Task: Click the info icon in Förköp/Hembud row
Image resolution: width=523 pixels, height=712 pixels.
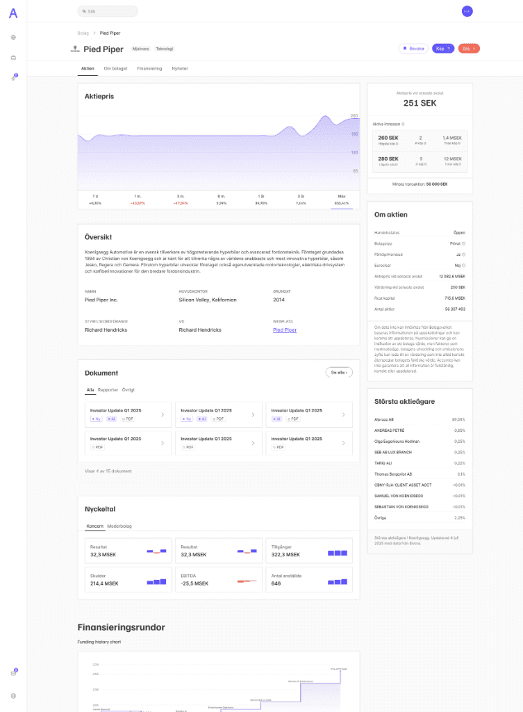Action: [463, 254]
